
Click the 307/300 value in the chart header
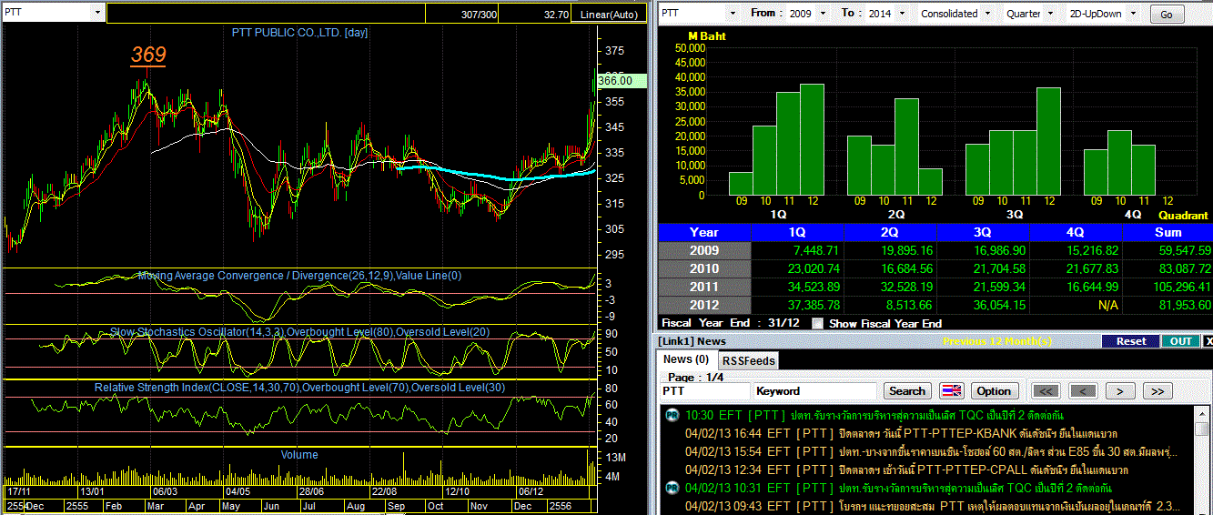click(x=480, y=15)
